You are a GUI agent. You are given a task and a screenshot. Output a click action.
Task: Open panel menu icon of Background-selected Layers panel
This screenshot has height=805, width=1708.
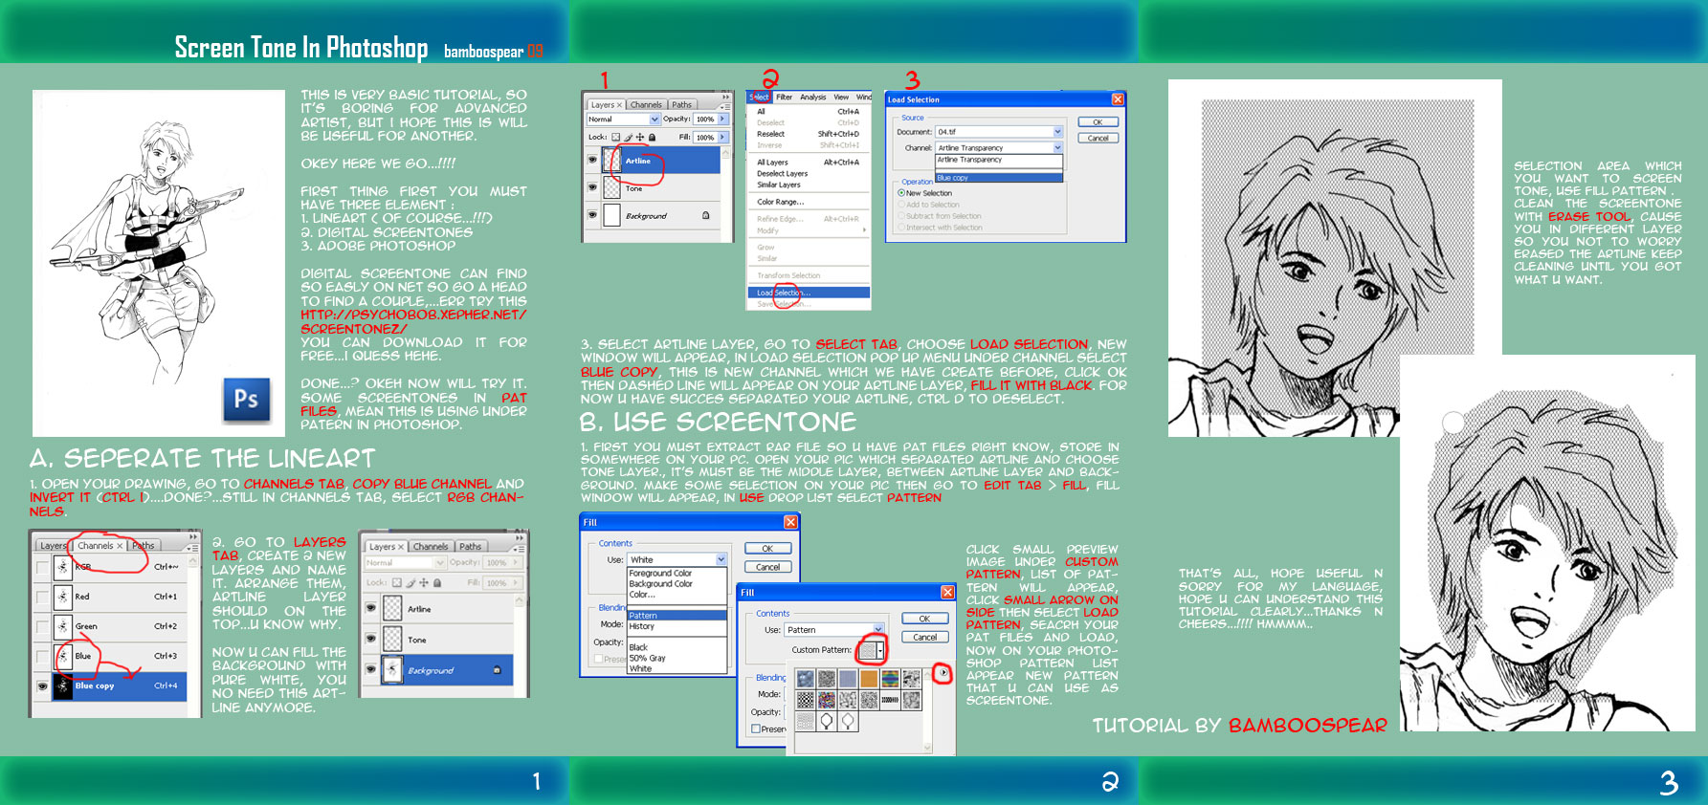pos(519,550)
